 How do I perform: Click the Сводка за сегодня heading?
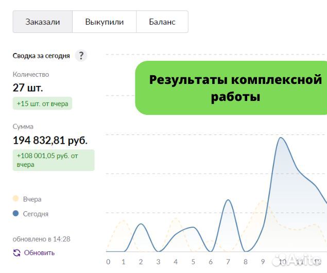41,56
